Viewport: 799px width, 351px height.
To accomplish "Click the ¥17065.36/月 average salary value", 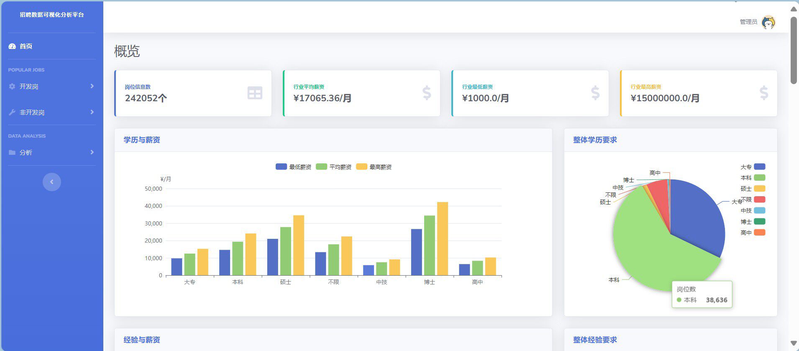I will pos(323,98).
